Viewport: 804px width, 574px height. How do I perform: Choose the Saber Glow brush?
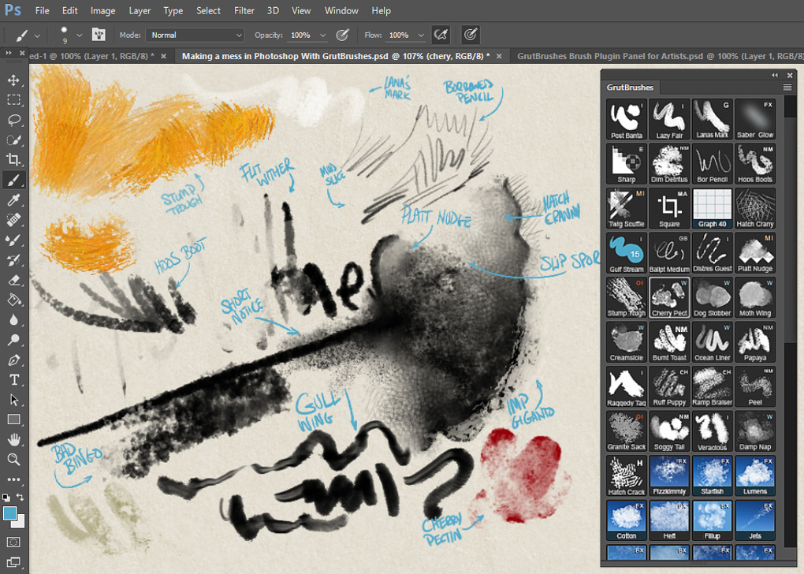pos(755,120)
